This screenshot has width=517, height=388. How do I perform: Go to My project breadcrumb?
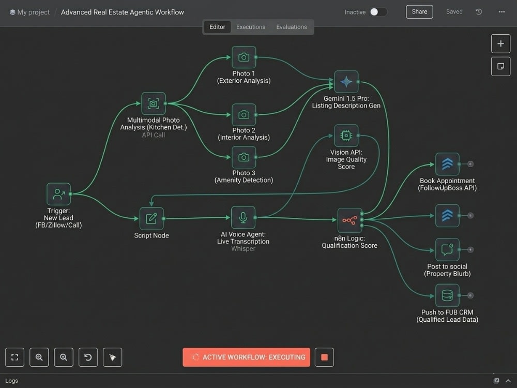pos(29,12)
